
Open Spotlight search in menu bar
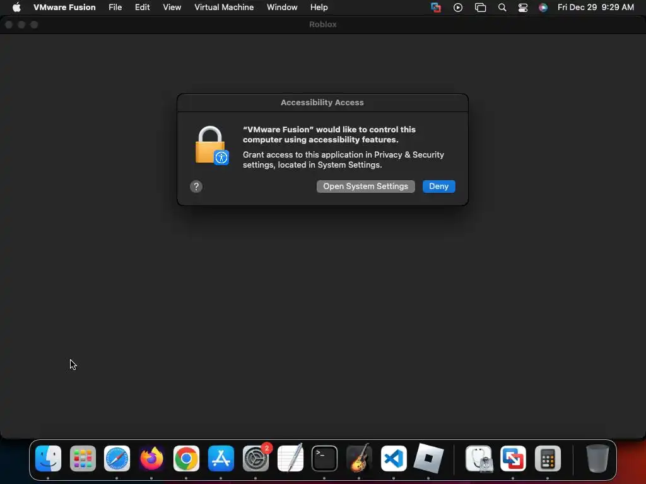tap(502, 8)
